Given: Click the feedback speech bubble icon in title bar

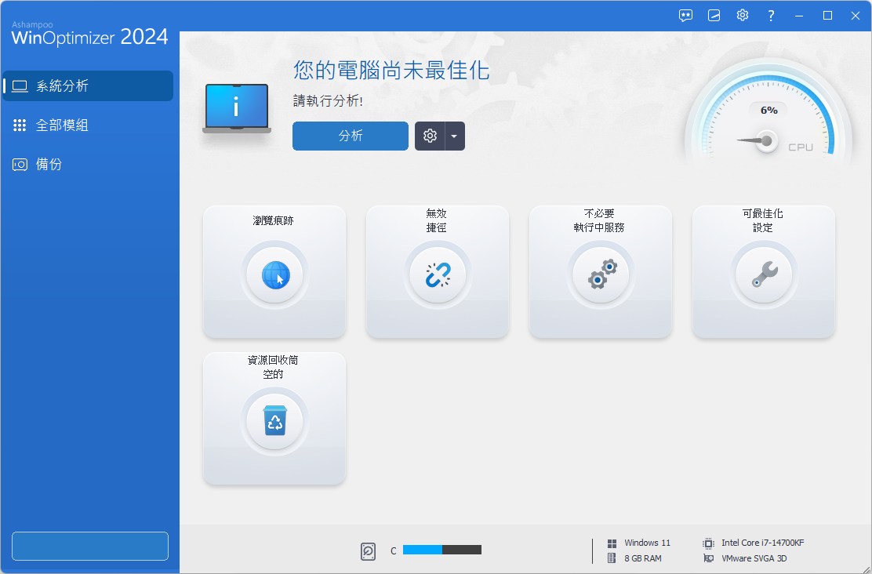Looking at the screenshot, I should pyautogui.click(x=685, y=16).
